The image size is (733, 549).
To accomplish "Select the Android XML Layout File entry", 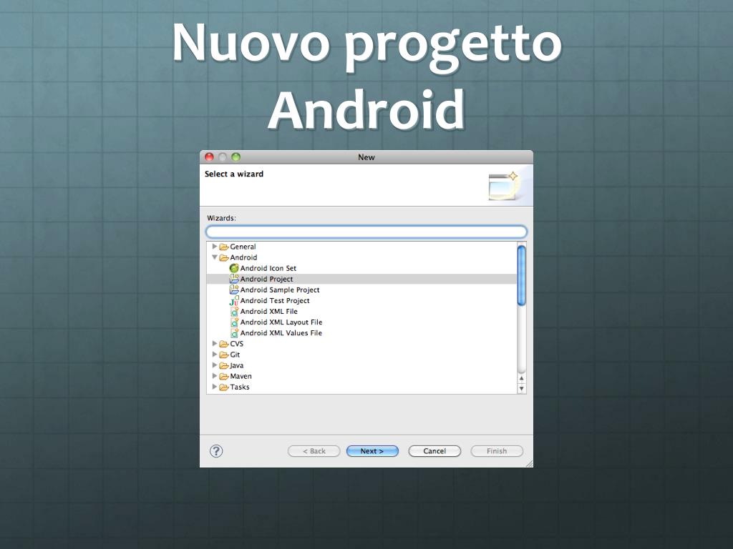I will 281,322.
